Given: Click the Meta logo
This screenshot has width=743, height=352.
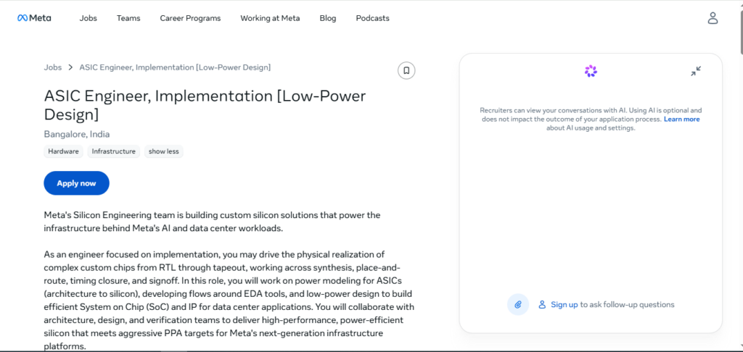Looking at the screenshot, I should [x=34, y=18].
